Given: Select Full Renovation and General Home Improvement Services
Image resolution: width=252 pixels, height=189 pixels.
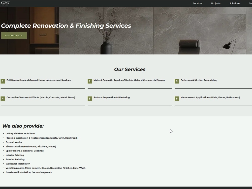Looking at the screenshot, I should [x=39, y=80].
